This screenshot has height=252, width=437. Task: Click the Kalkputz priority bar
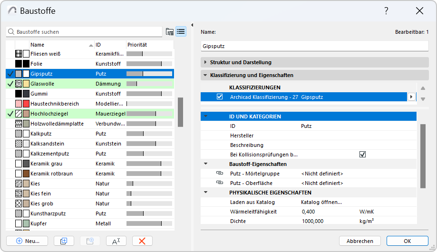[x=149, y=134]
